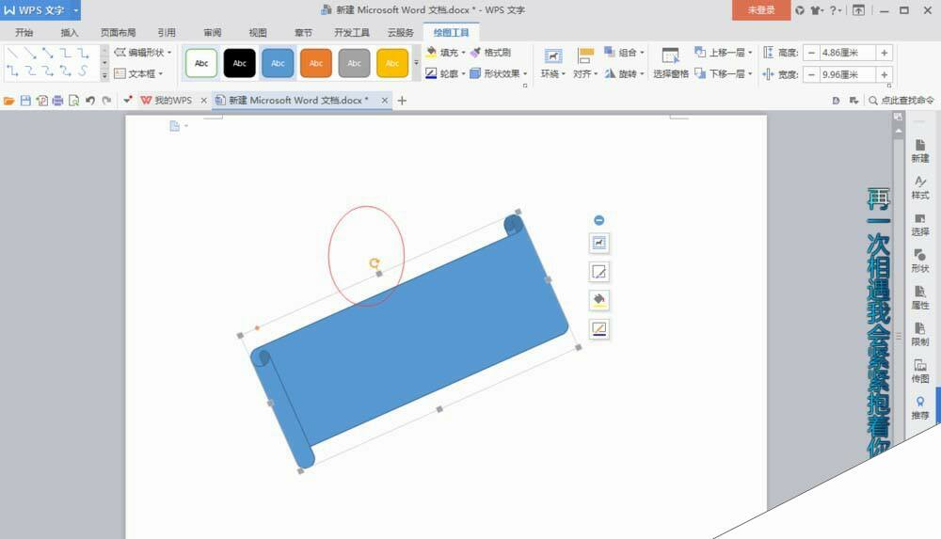Click the printer icon in quick toolbar
Viewport: 941px width, 539px height.
click(x=57, y=101)
